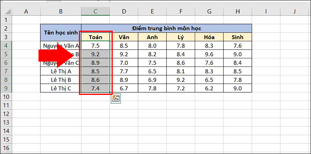Click Văn score 6.7 for Lê Thị C
Image resolution: width=311 pixels, height=154 pixels.
tap(124, 88)
